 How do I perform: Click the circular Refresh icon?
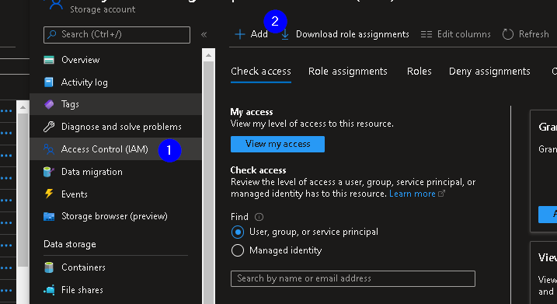[508, 34]
